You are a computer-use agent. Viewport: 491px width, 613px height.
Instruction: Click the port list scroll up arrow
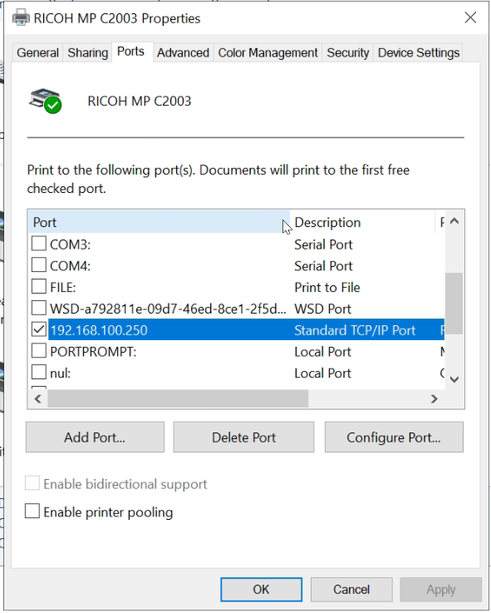(454, 221)
